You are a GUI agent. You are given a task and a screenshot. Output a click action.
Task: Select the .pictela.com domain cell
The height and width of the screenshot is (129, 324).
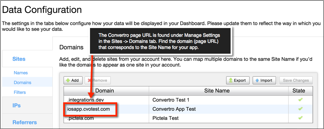pos(106,118)
